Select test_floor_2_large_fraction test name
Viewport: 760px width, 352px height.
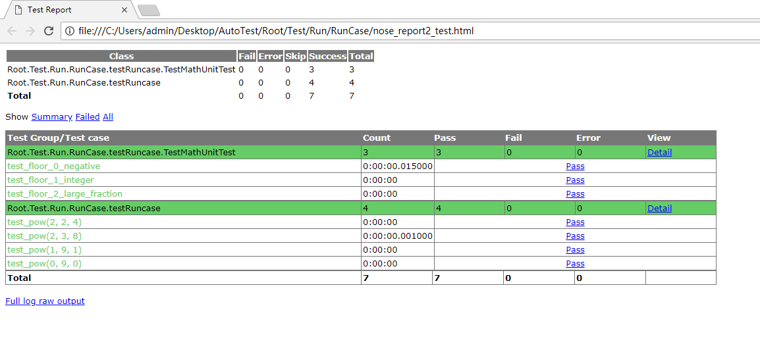65,194
